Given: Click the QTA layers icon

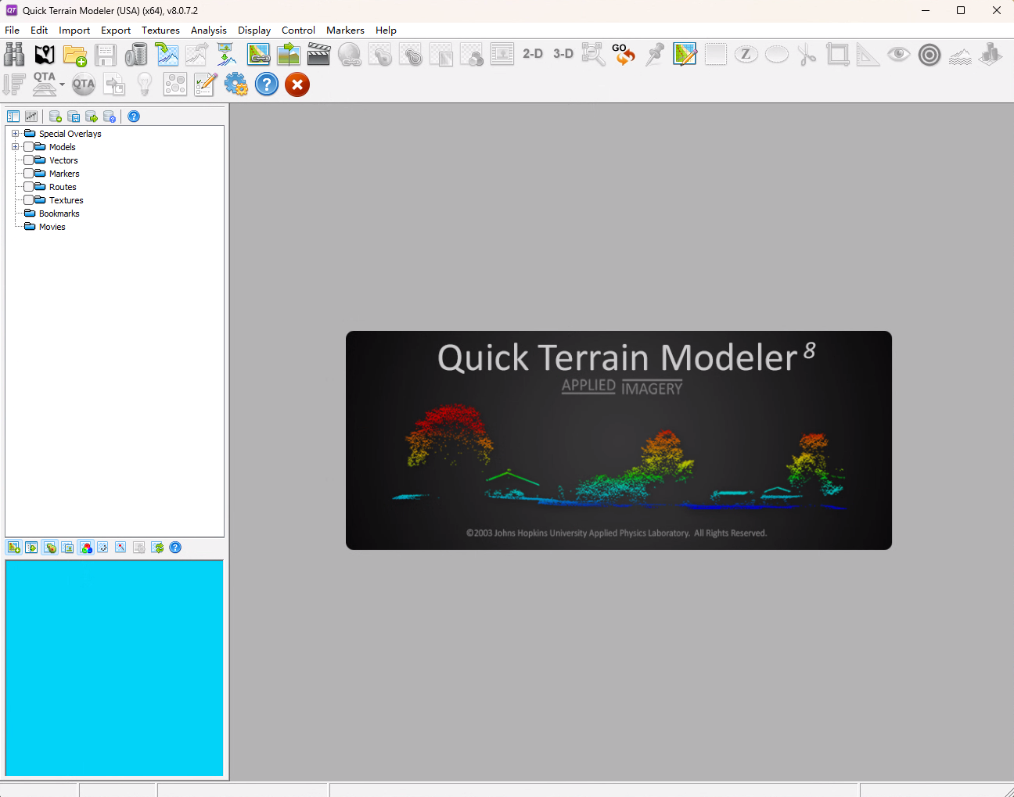Looking at the screenshot, I should tap(45, 84).
